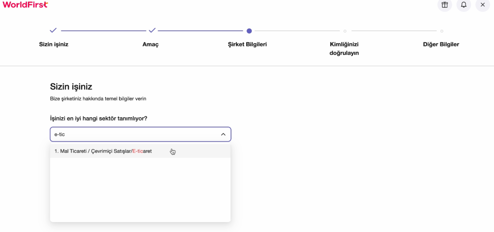The width and height of the screenshot is (494, 232).
Task: Click the İşinizi en iyi hangi sektör question label
Action: (98, 118)
